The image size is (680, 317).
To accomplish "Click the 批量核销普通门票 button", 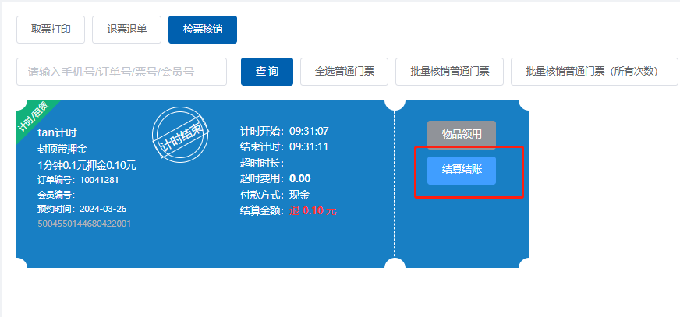I will tap(449, 72).
